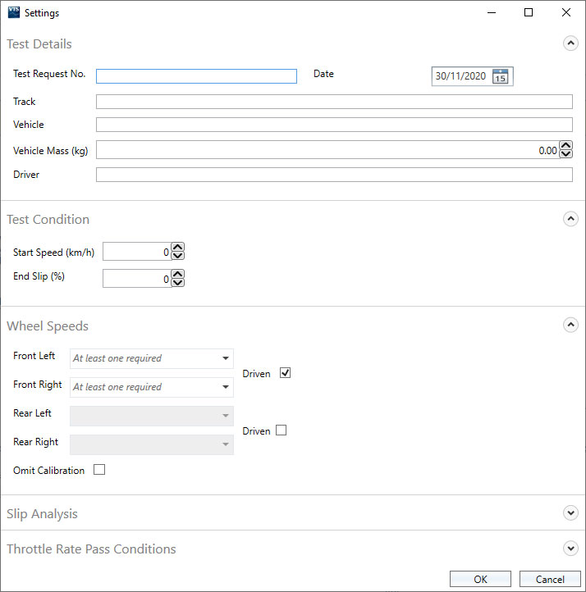This screenshot has height=592, width=586.
Task: Click the OK button
Action: tap(480, 579)
